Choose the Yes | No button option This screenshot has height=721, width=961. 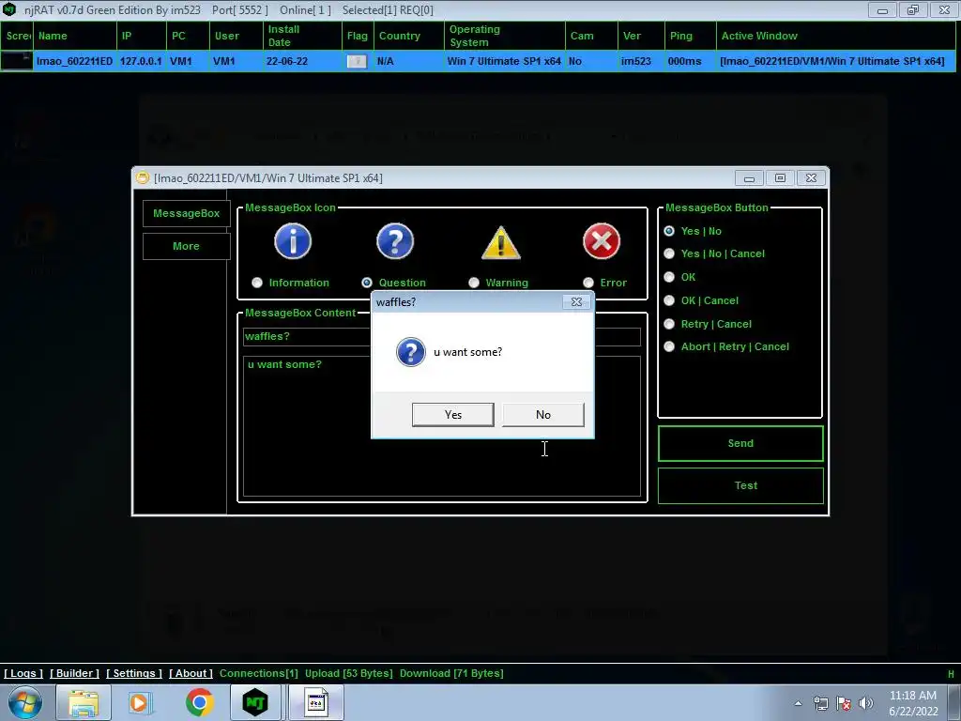click(x=669, y=231)
